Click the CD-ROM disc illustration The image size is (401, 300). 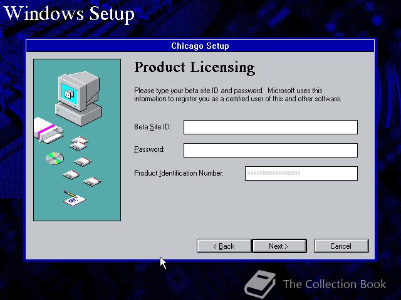(x=55, y=158)
